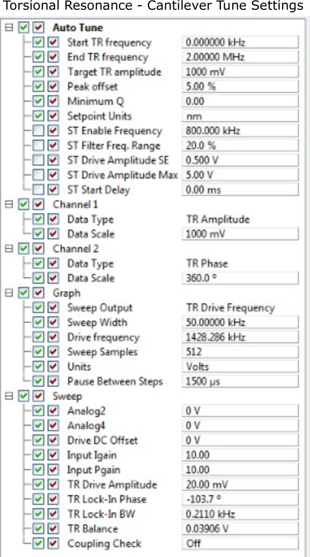Open Setpoint Units nm selector

[240, 116]
